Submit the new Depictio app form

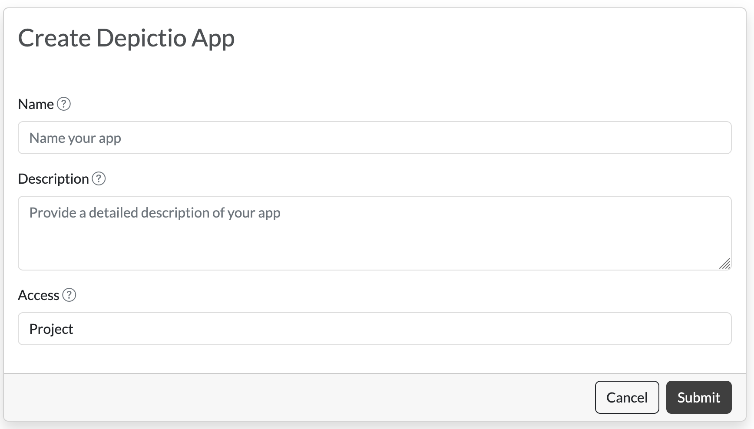(698, 397)
